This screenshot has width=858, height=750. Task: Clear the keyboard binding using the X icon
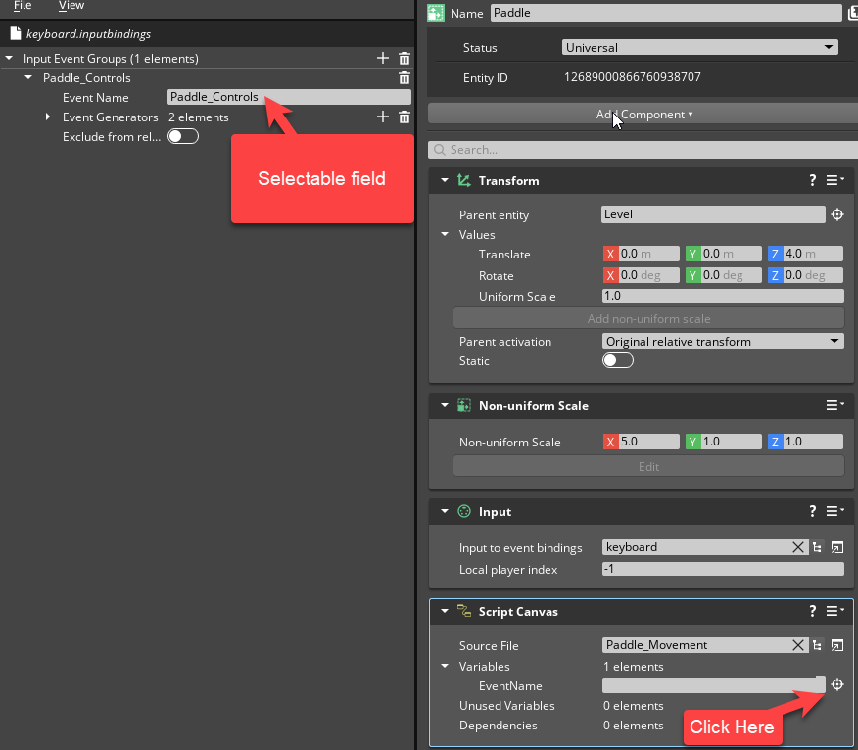click(x=798, y=547)
